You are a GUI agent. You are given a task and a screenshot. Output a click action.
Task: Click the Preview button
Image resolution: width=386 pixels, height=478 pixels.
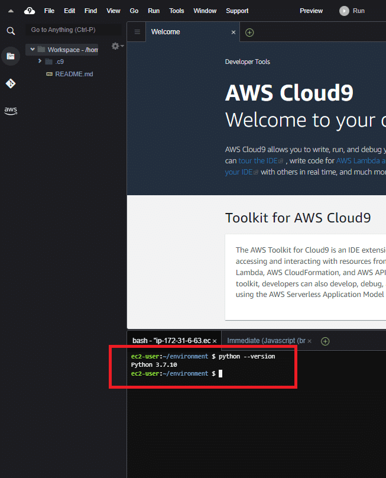(x=311, y=11)
